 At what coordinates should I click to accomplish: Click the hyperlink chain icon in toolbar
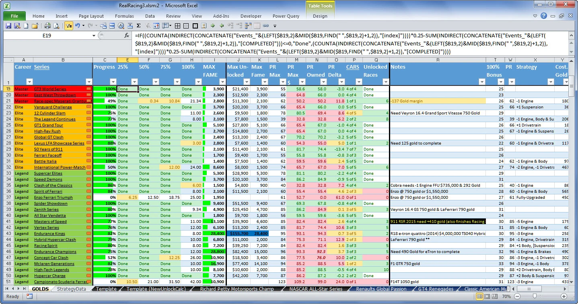(x=265, y=26)
